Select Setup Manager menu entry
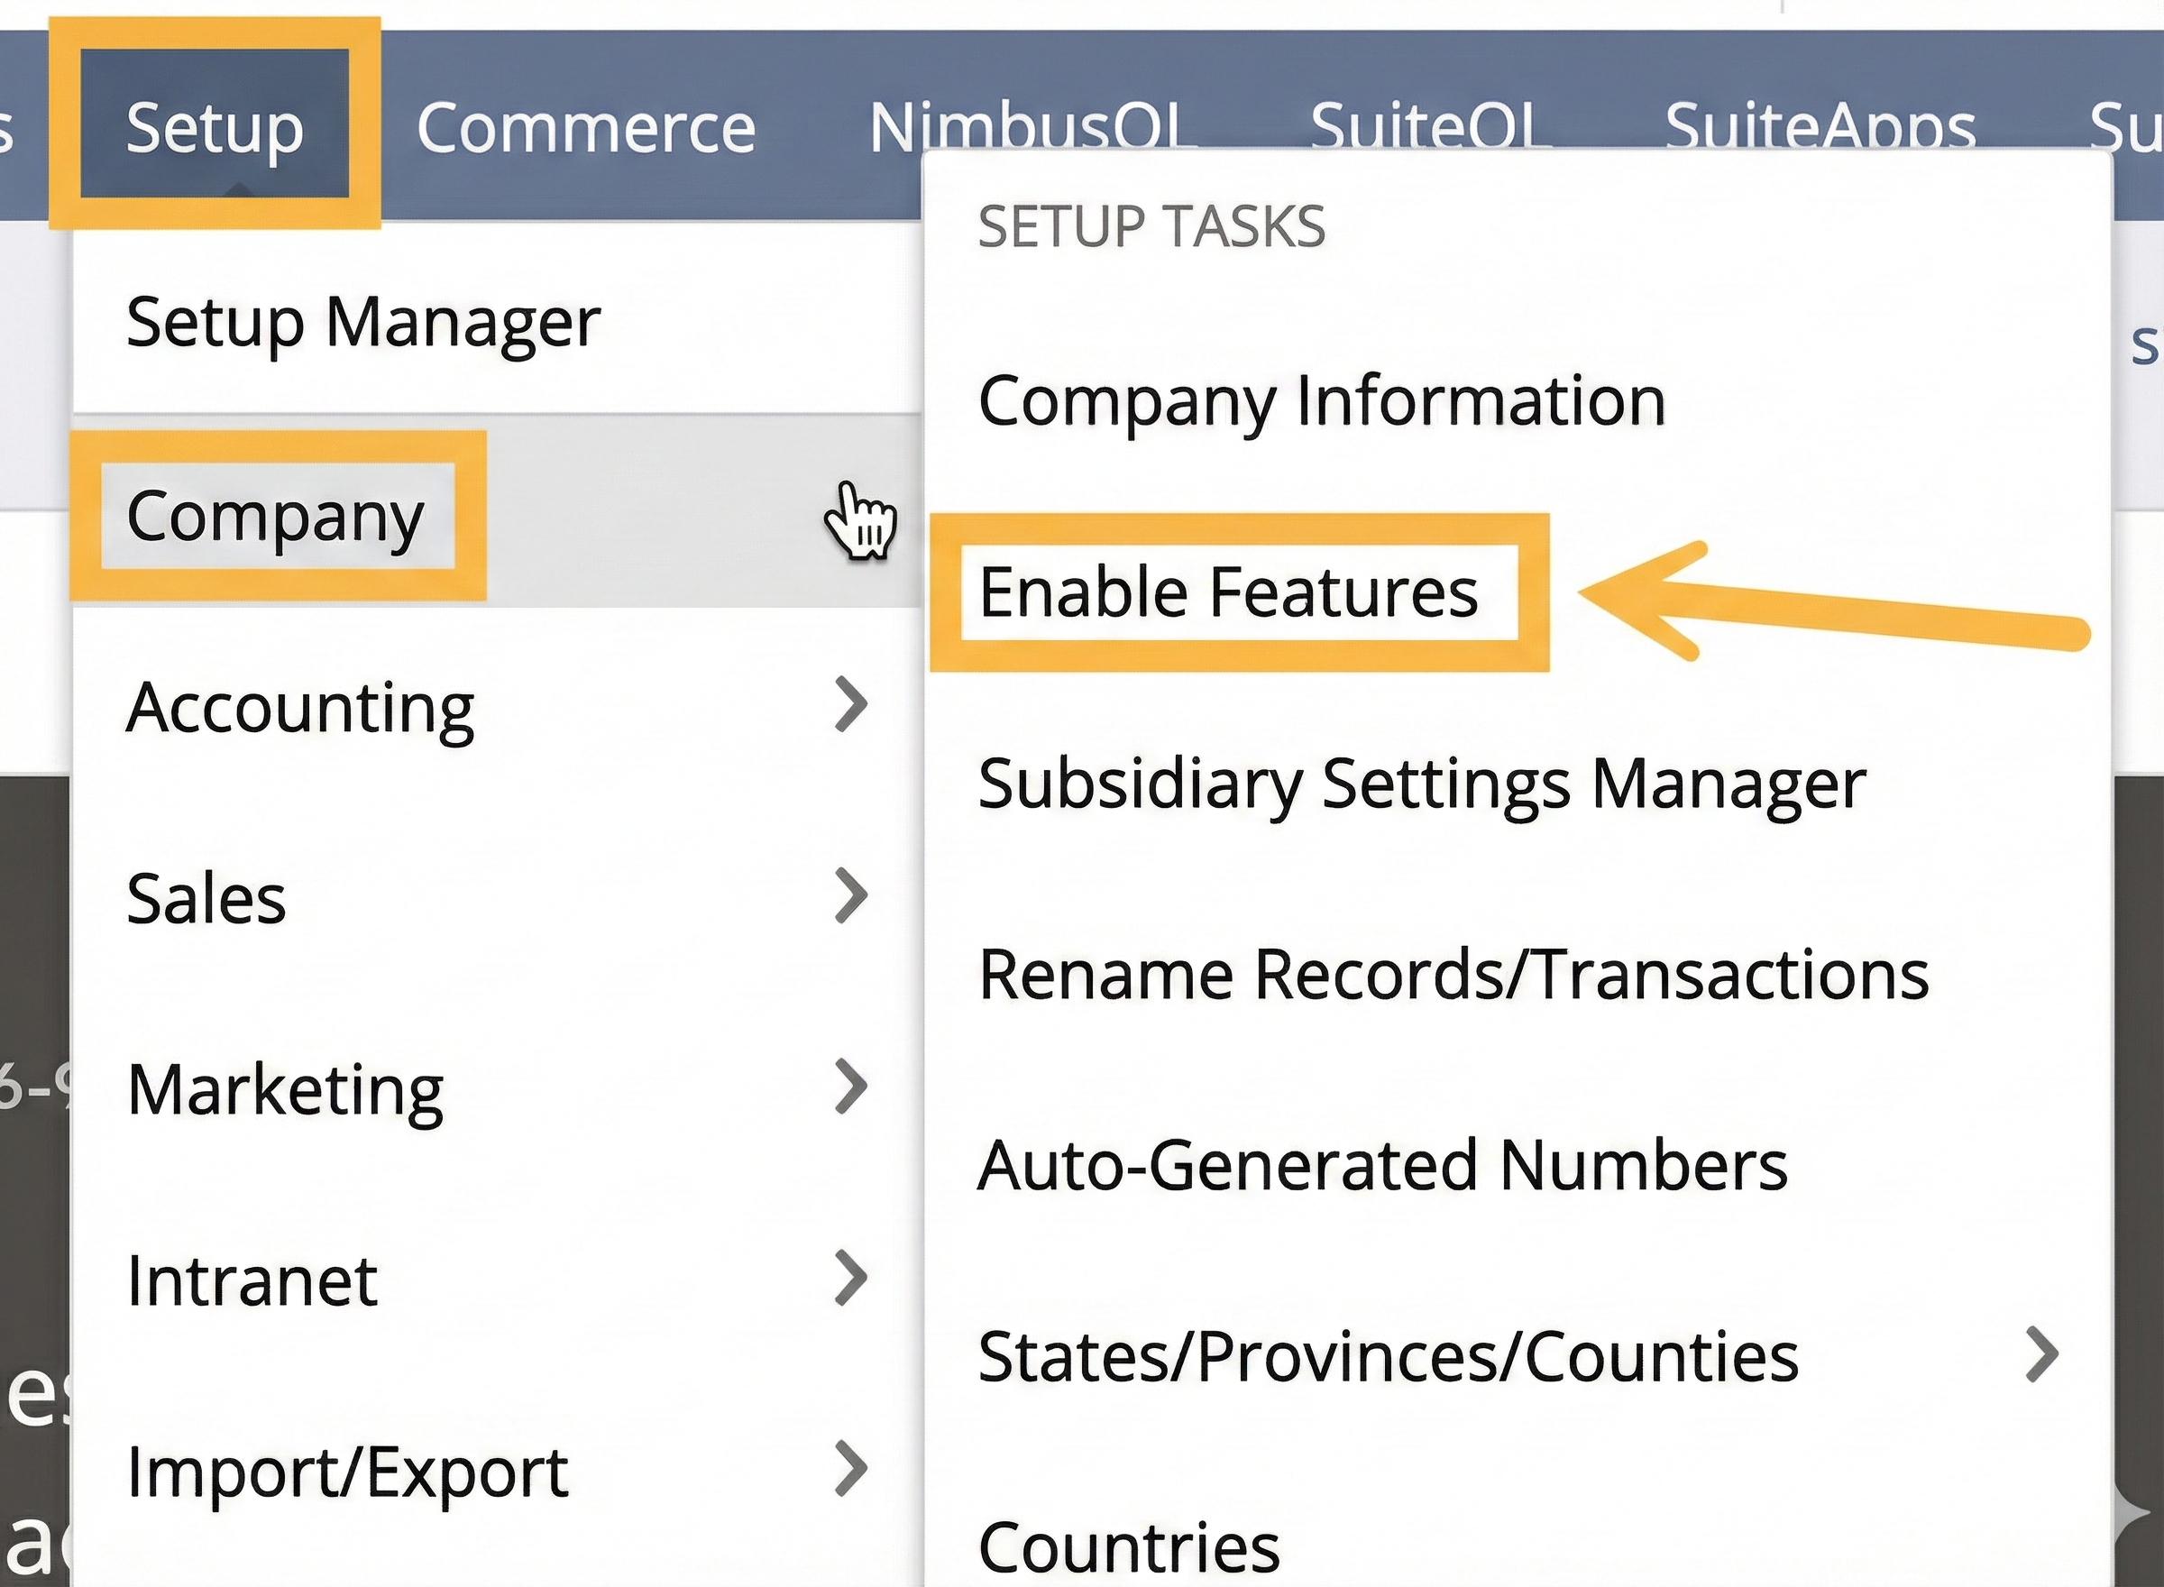This screenshot has width=2164, height=1587. [363, 322]
